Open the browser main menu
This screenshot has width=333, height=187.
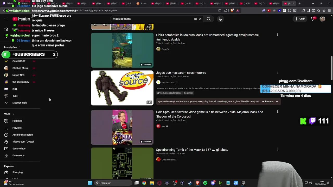point(329,10)
